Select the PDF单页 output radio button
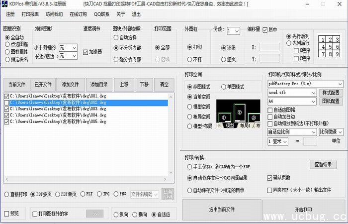Viewport: 348px width, 224px height. tap(58, 194)
